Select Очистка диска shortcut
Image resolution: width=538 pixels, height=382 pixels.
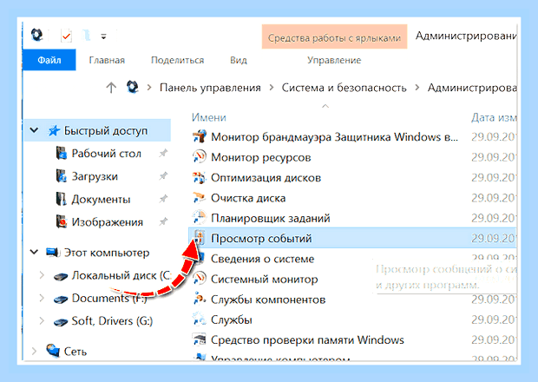pyautogui.click(x=248, y=198)
